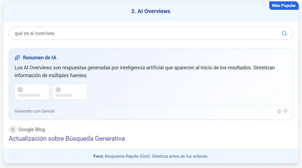Give thumbs up to the AI summary
The width and height of the screenshot is (302, 168).
tap(279, 111)
